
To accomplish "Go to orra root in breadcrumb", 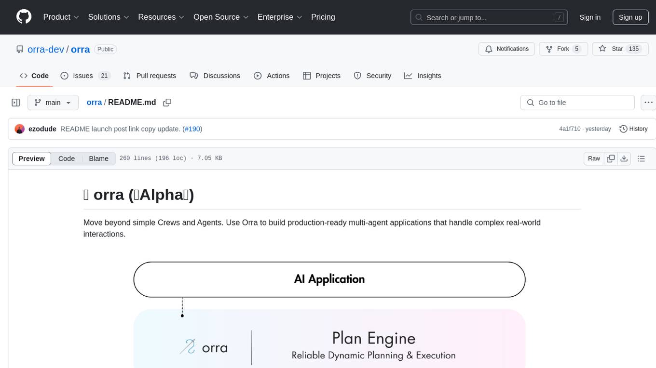I will [94, 102].
